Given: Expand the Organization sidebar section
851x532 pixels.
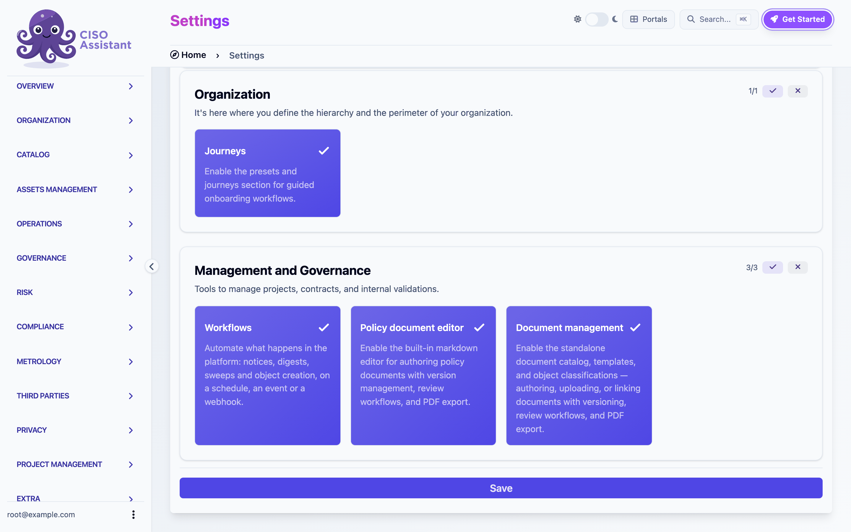Looking at the screenshot, I should [x=75, y=120].
